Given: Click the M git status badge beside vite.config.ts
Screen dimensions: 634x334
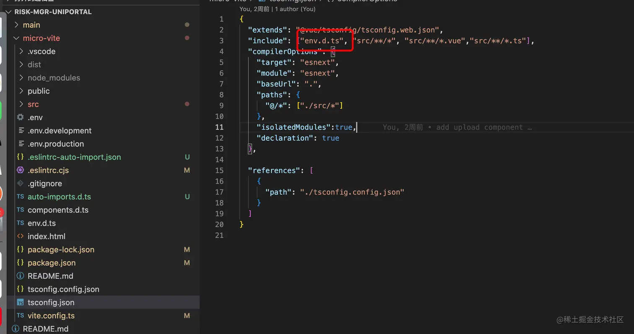Looking at the screenshot, I should [187, 316].
